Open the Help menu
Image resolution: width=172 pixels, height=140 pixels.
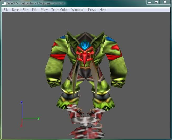[x=103, y=10]
